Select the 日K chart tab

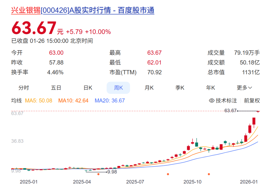click(x=88, y=88)
